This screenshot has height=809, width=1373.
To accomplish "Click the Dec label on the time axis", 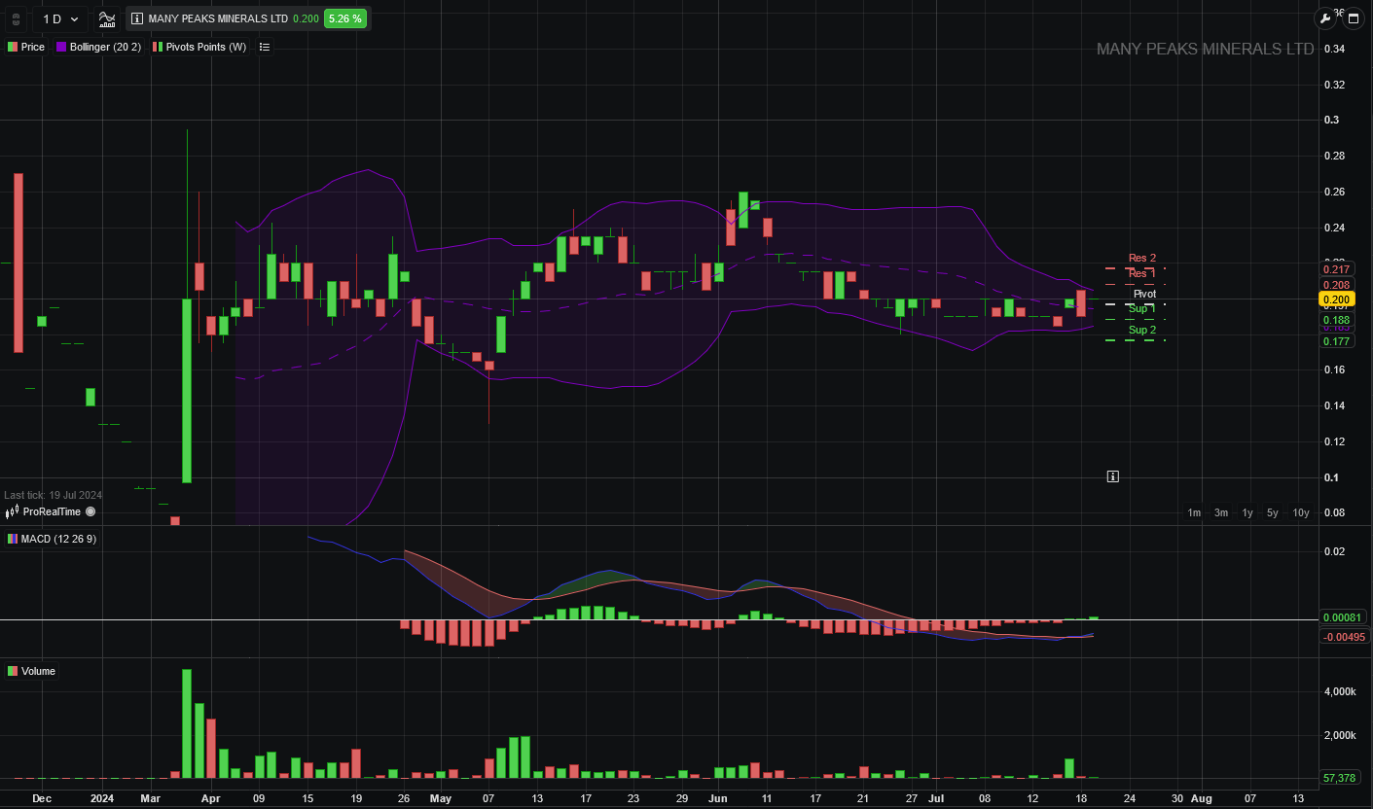I will [x=41, y=798].
